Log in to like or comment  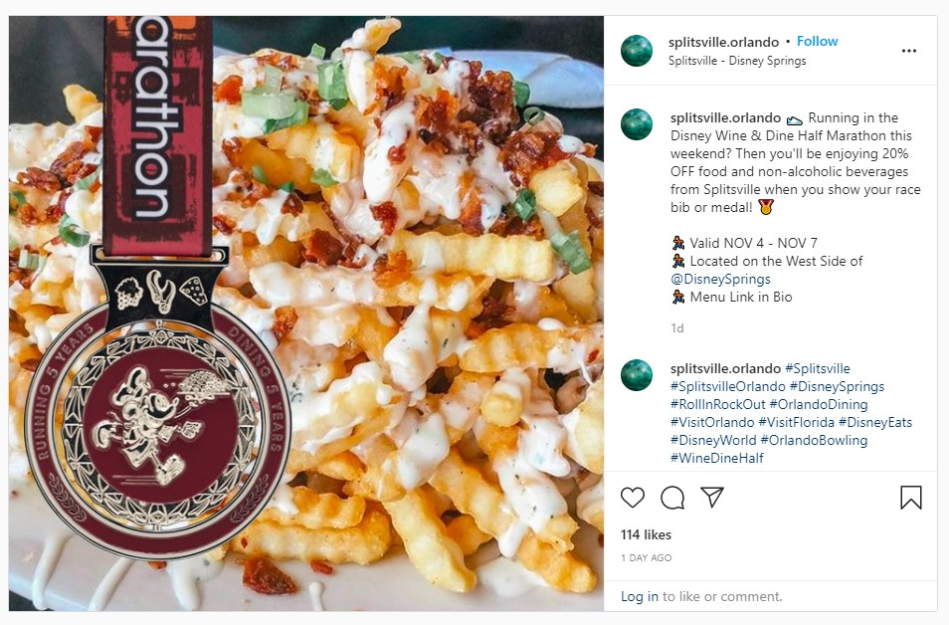[x=639, y=596]
